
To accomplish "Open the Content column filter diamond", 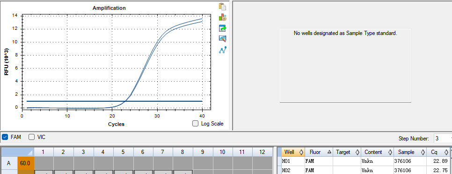I will click(x=390, y=152).
